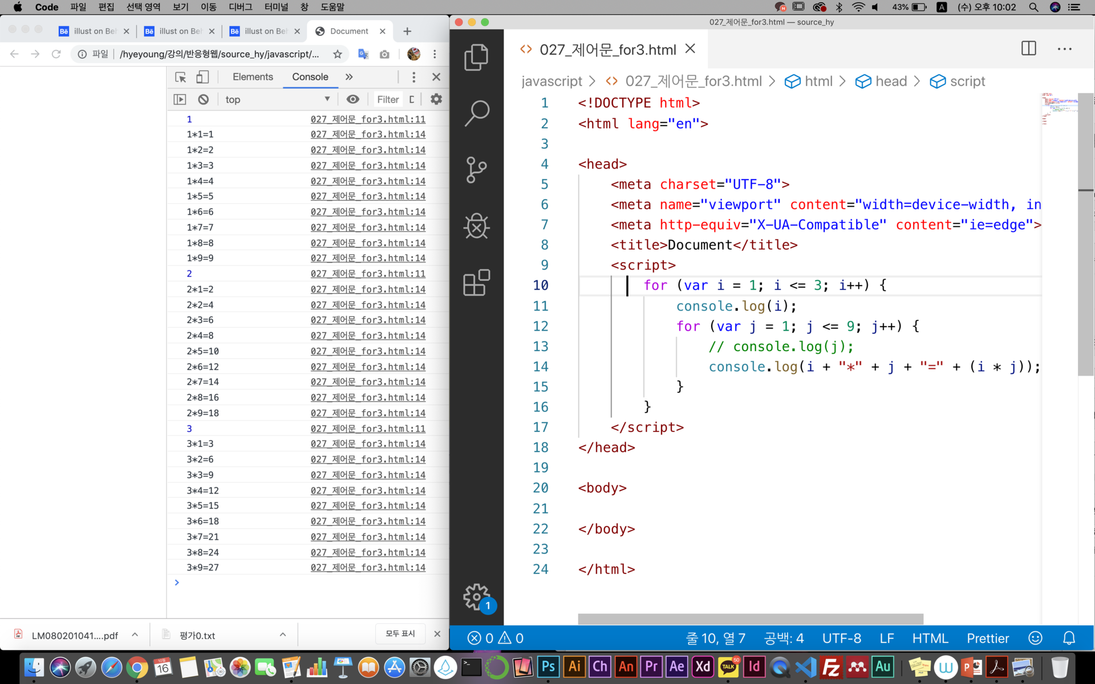
Task: Click the inspect element picker icon
Action: click(x=181, y=77)
